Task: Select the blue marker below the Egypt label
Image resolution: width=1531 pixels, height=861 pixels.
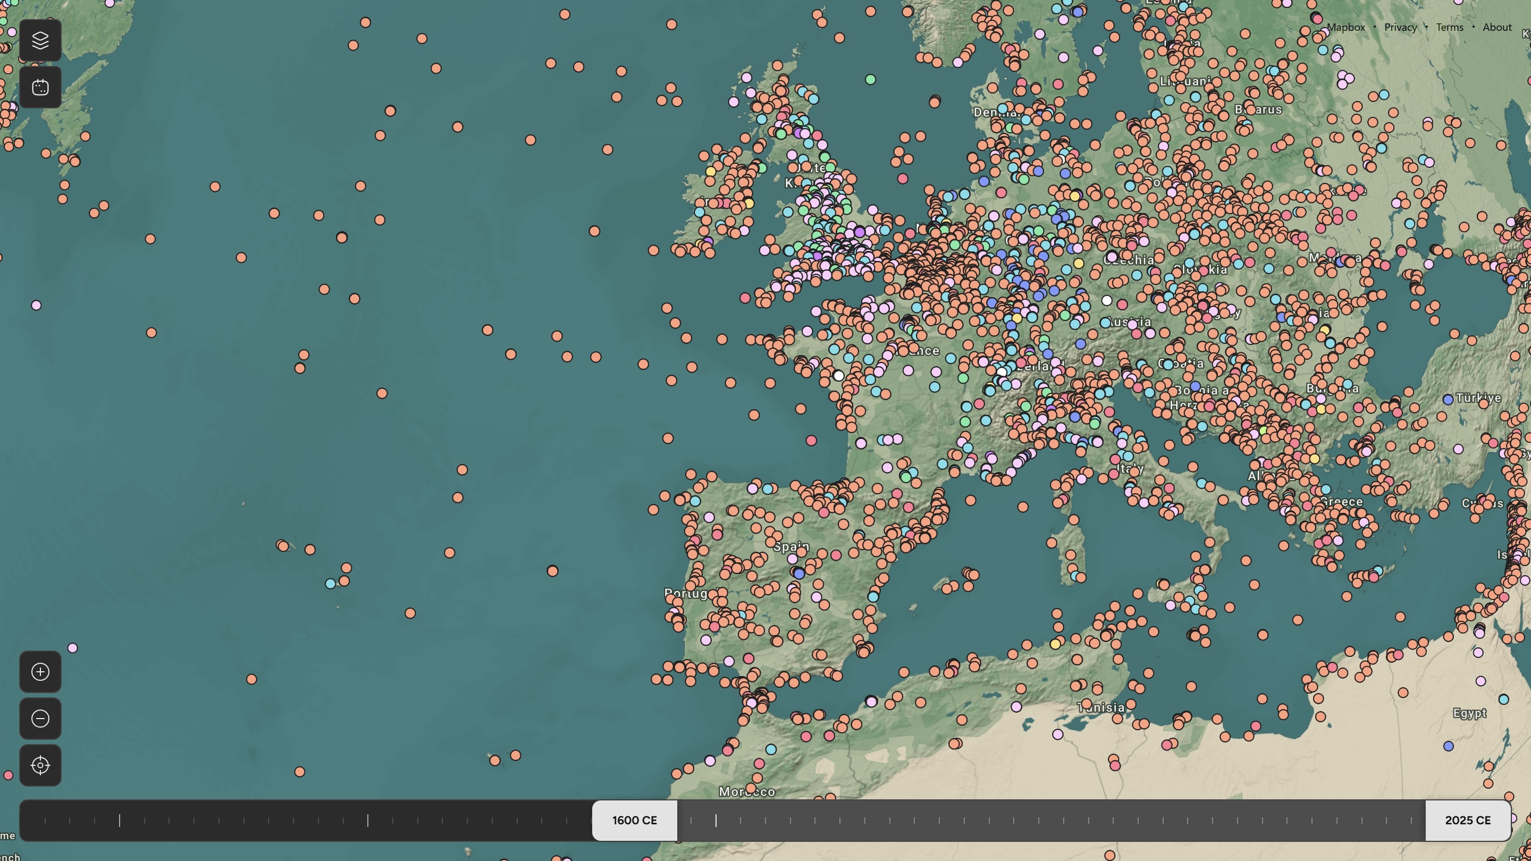Action: (1449, 746)
